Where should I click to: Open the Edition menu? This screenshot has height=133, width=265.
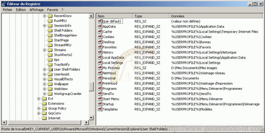tap(21, 10)
